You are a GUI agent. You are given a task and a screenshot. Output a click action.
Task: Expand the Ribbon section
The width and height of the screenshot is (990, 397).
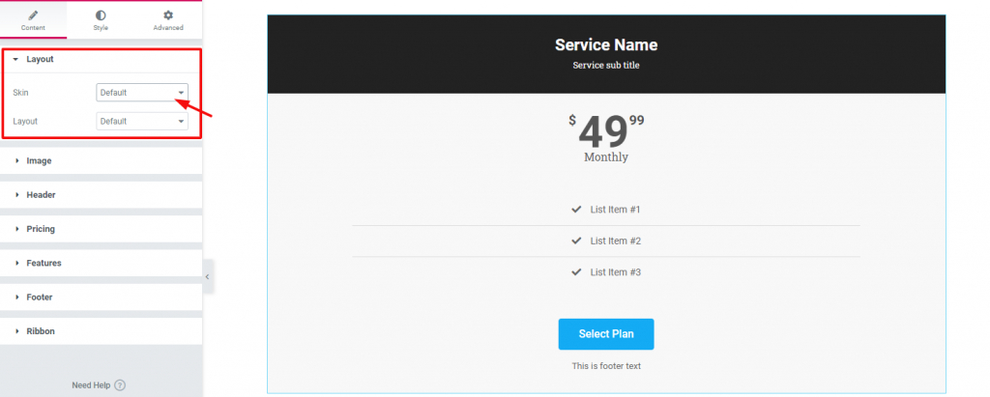coord(41,330)
